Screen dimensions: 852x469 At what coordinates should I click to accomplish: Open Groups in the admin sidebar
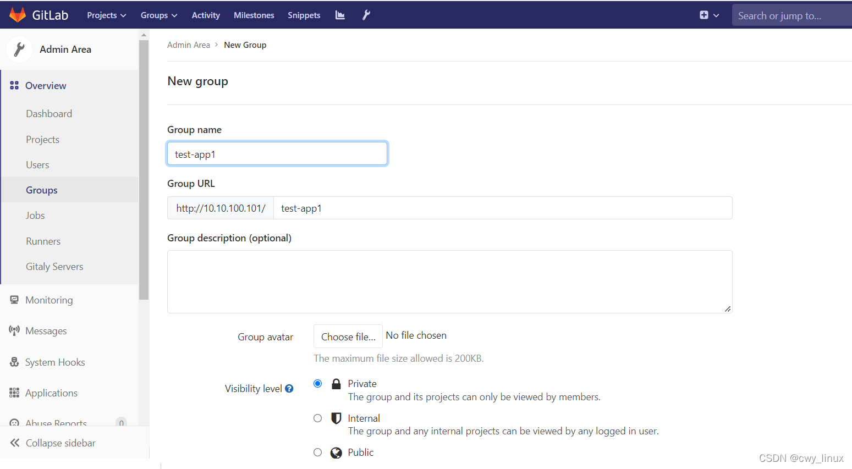click(x=42, y=190)
